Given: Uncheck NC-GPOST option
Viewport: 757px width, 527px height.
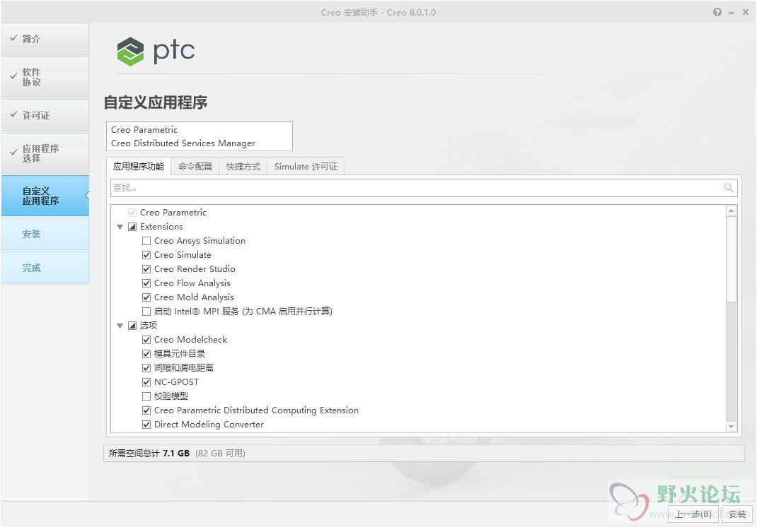Looking at the screenshot, I should point(146,382).
